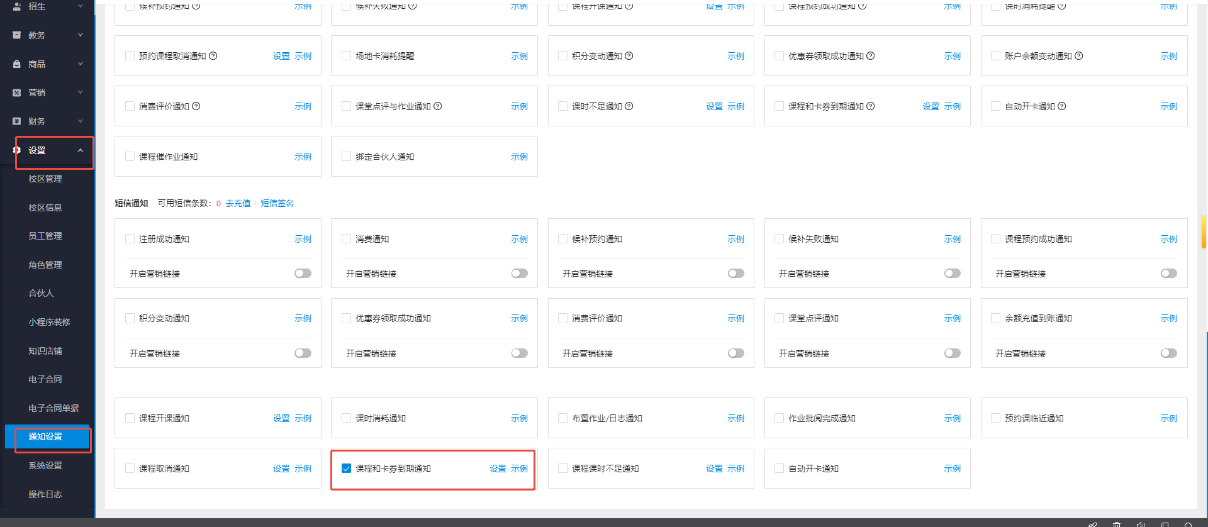Click question-mark icon next to 消费评价通知
The width and height of the screenshot is (1208, 527).
pyautogui.click(x=196, y=106)
